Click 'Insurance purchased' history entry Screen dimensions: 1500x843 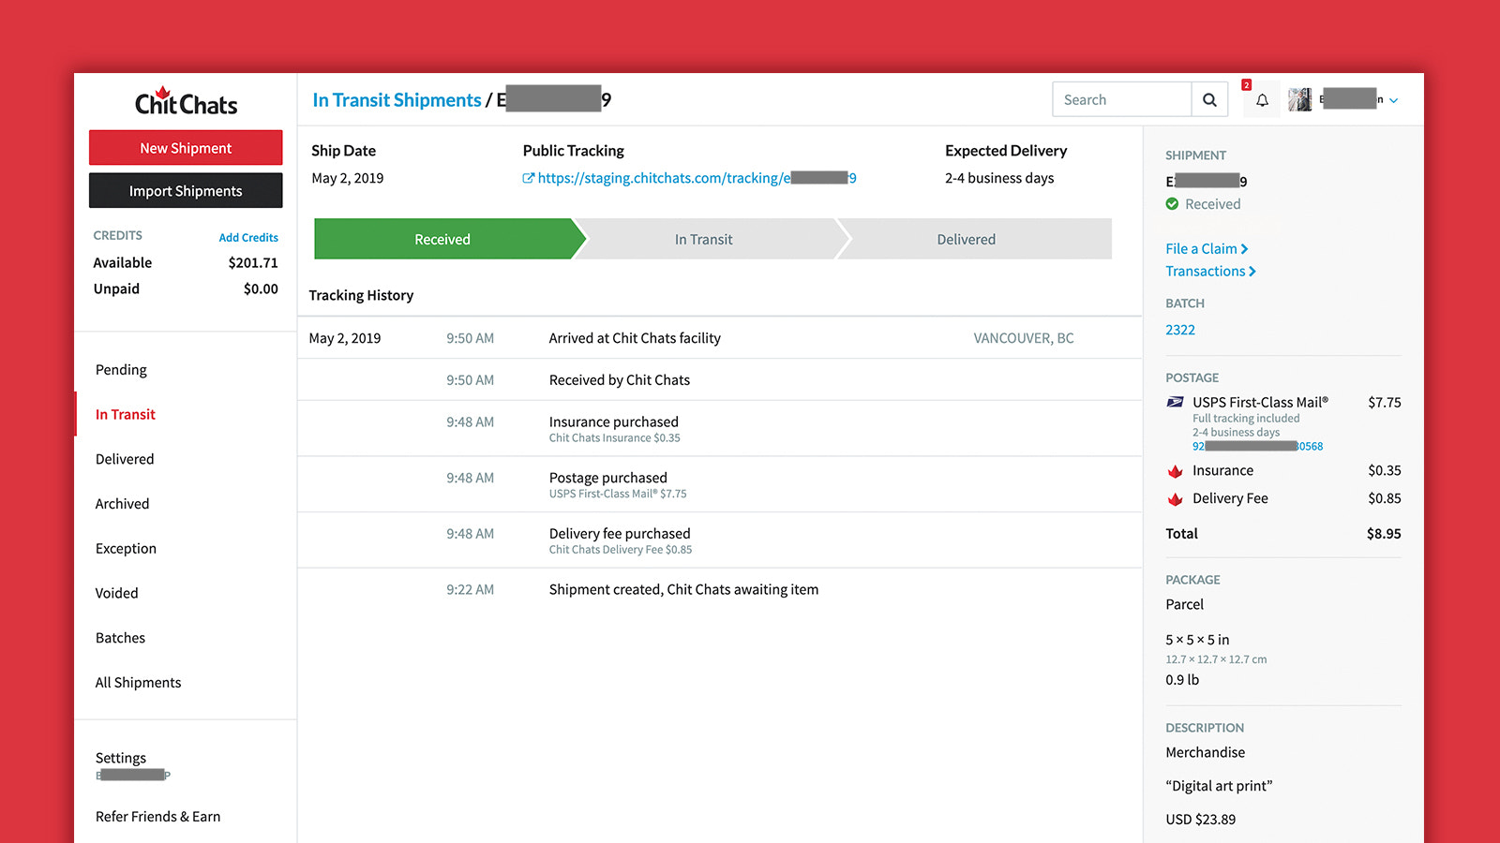[x=614, y=422]
